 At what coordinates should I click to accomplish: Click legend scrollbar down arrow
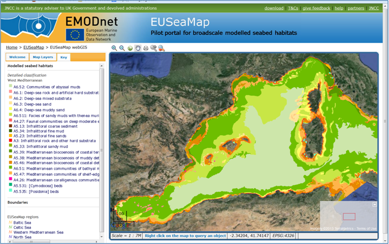point(101,237)
